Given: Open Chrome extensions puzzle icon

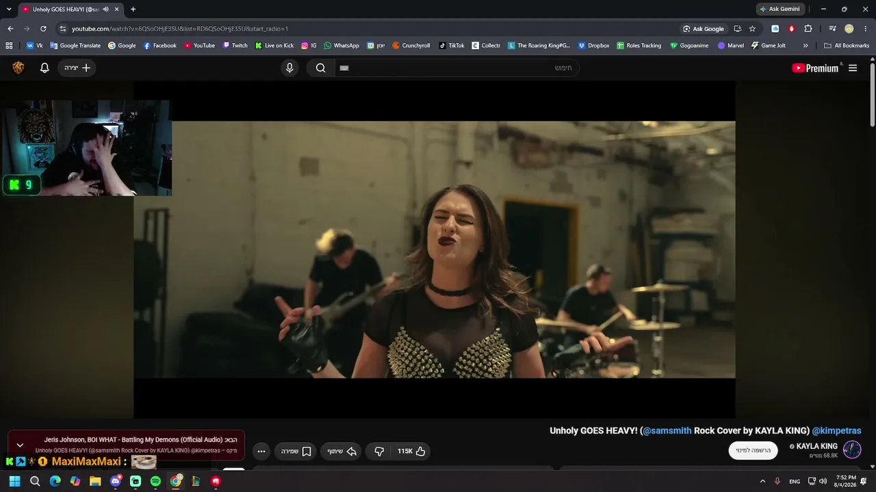Looking at the screenshot, I should pos(808,29).
